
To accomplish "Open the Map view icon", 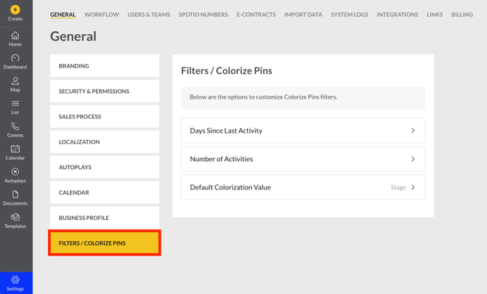I will [15, 81].
